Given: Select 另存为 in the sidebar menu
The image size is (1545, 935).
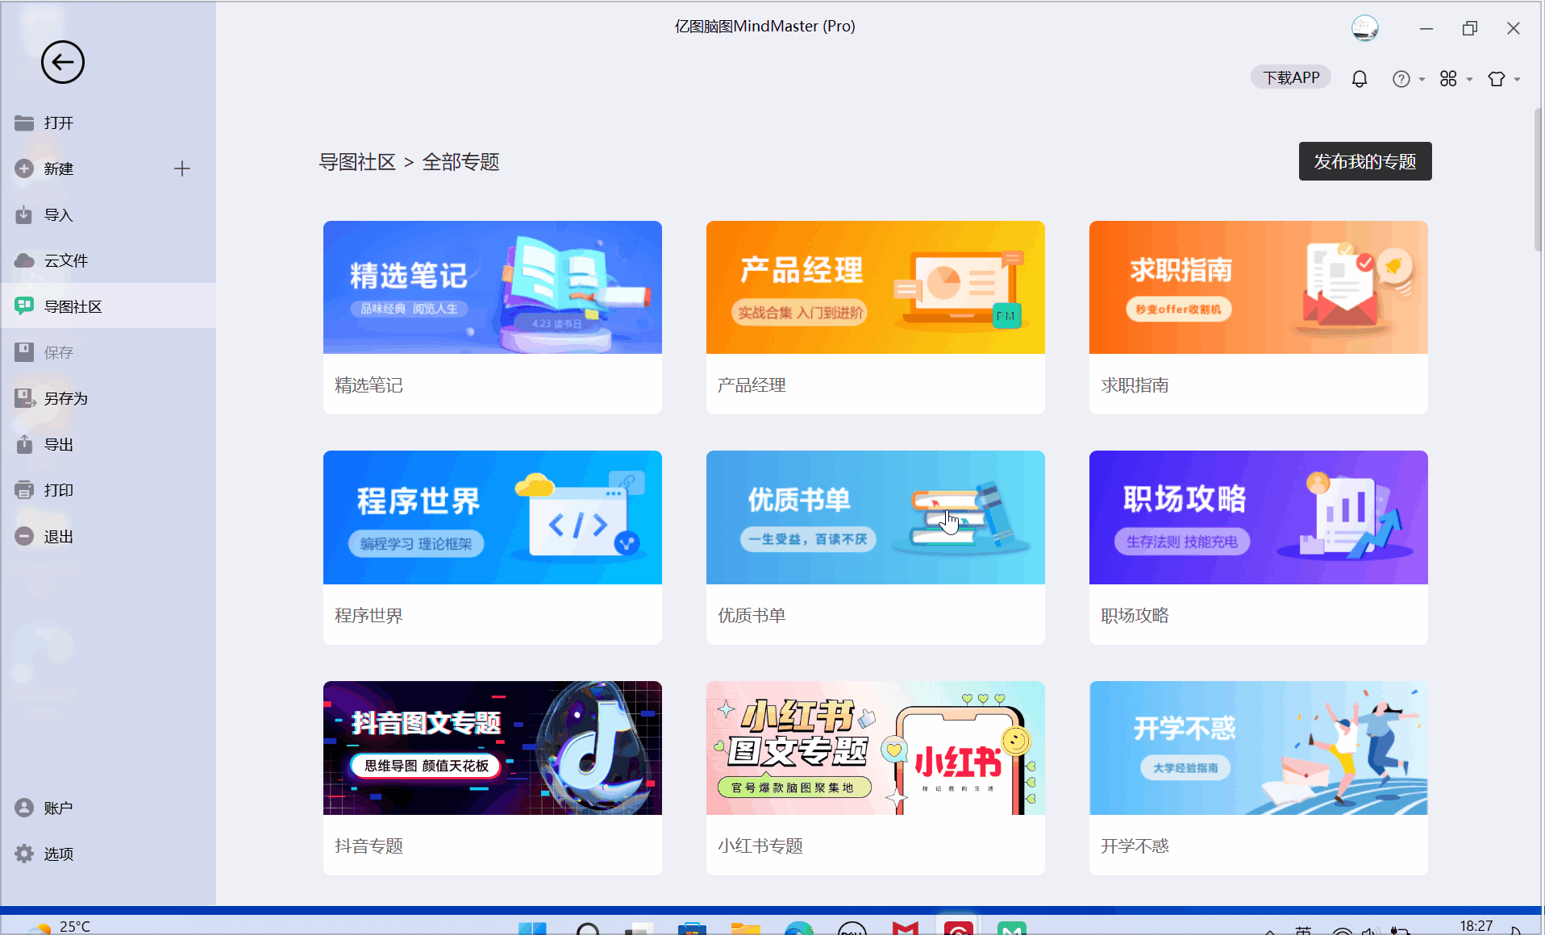Looking at the screenshot, I should [108, 398].
